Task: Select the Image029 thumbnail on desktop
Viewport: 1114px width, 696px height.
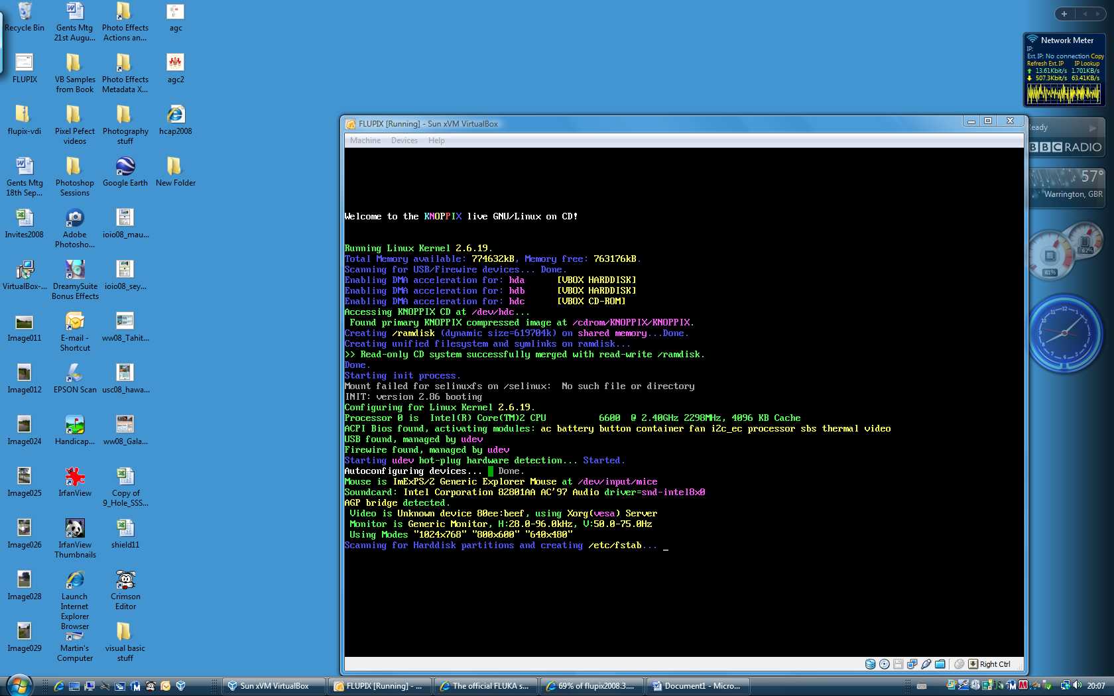Action: (25, 638)
